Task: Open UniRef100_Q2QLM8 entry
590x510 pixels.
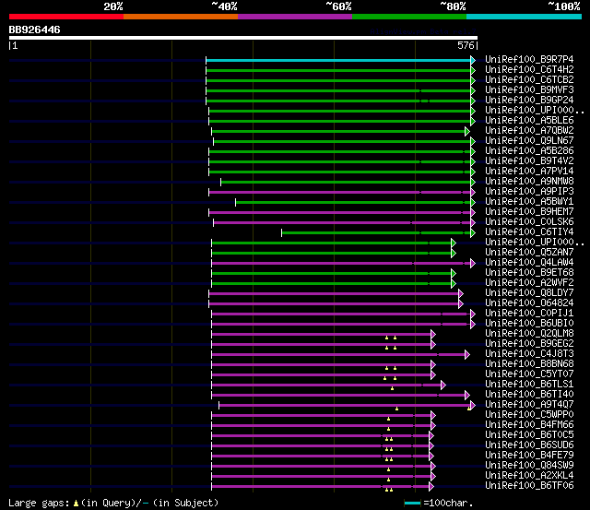Action: click(x=529, y=334)
